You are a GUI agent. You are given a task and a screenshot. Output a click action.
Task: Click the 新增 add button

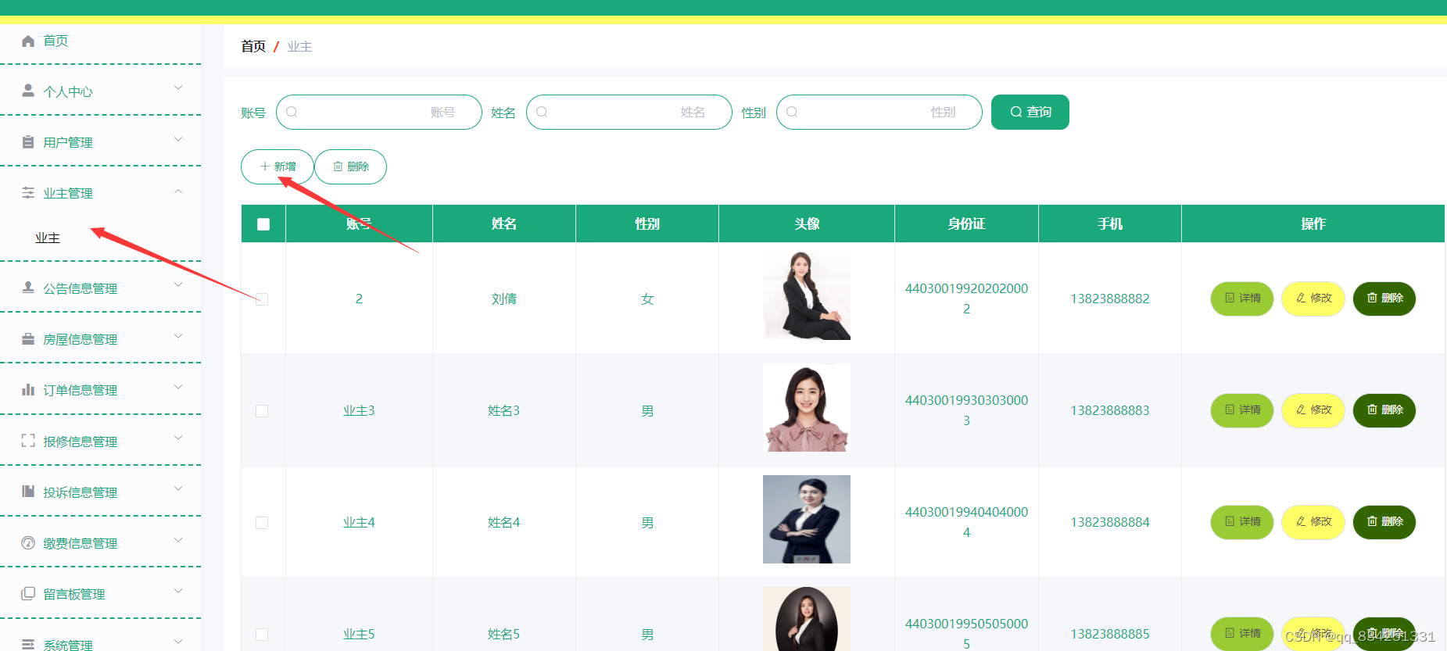coord(277,166)
